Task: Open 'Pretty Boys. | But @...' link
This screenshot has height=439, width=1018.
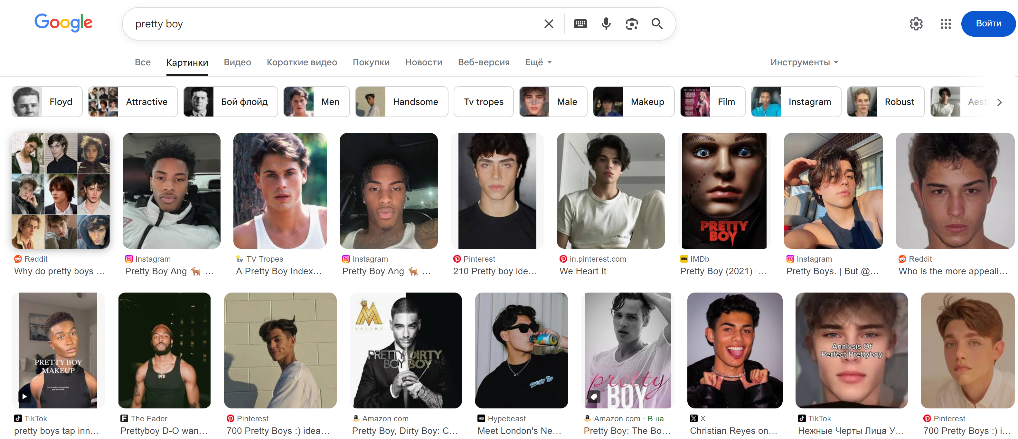Action: (833, 271)
